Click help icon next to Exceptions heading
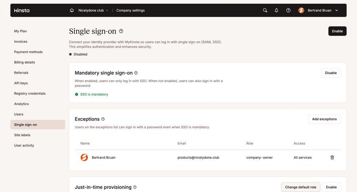The image size is (357, 192). click(x=103, y=119)
